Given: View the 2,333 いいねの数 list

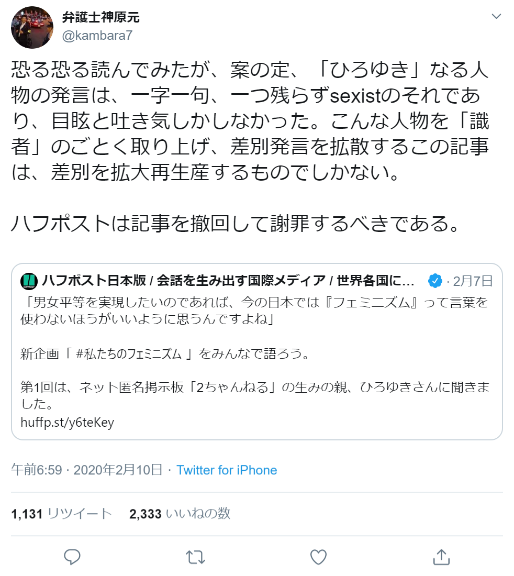Looking at the screenshot, I should [x=180, y=514].
